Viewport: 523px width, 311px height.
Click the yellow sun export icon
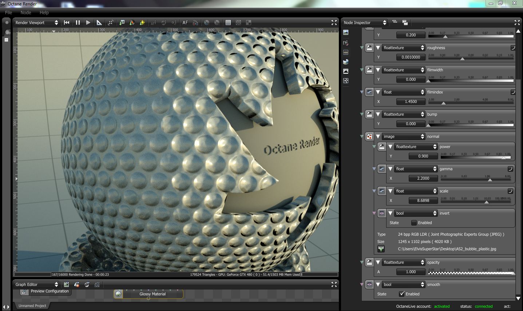(142, 23)
